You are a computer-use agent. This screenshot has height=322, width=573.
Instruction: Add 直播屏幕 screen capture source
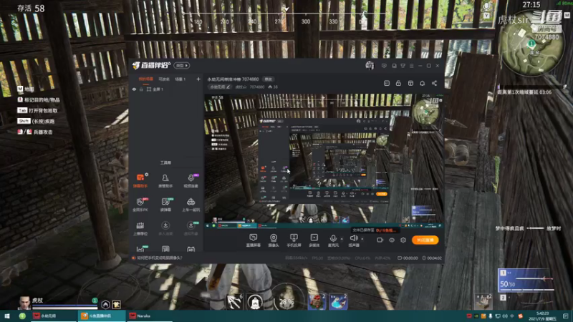(254, 240)
